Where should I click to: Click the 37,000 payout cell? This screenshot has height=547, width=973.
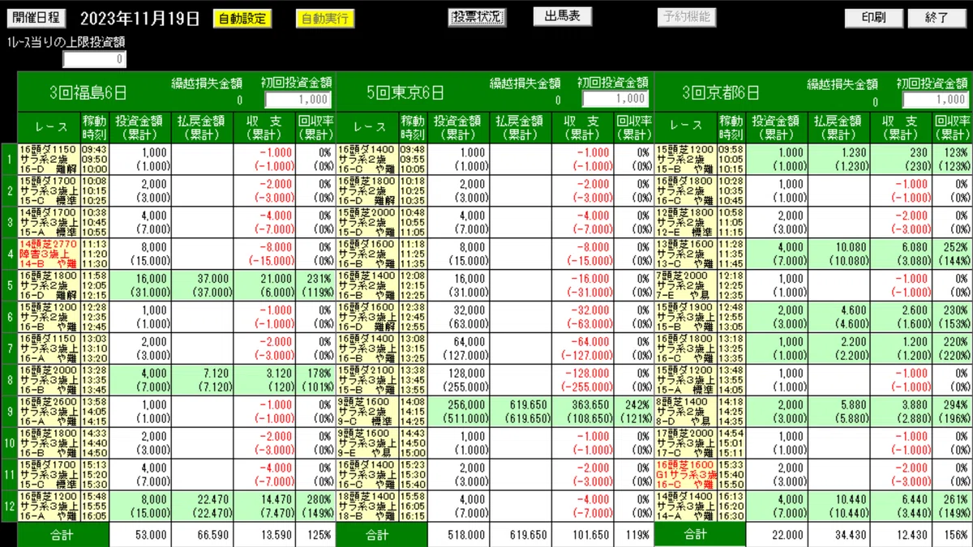(x=203, y=285)
